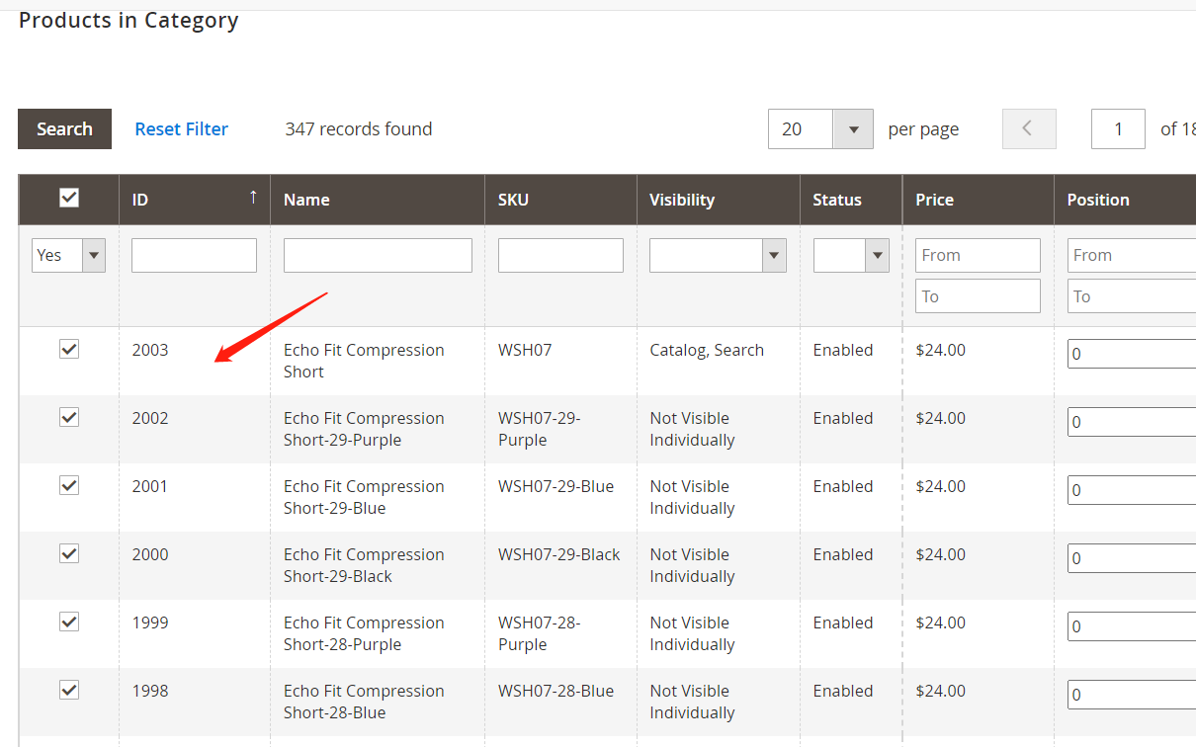Click name Echo Fit Compression Short-29-Black
1196x747 pixels.
tap(364, 565)
